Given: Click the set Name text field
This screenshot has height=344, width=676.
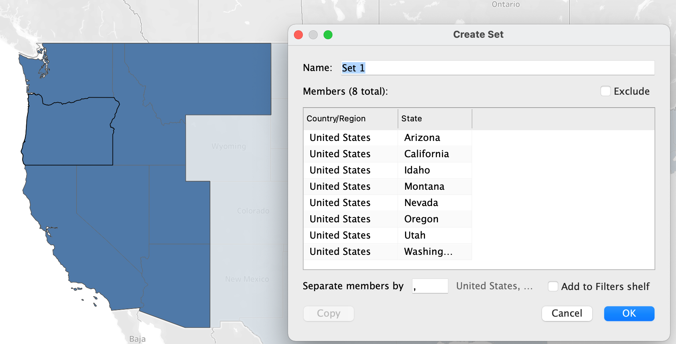Looking at the screenshot, I should pos(498,68).
